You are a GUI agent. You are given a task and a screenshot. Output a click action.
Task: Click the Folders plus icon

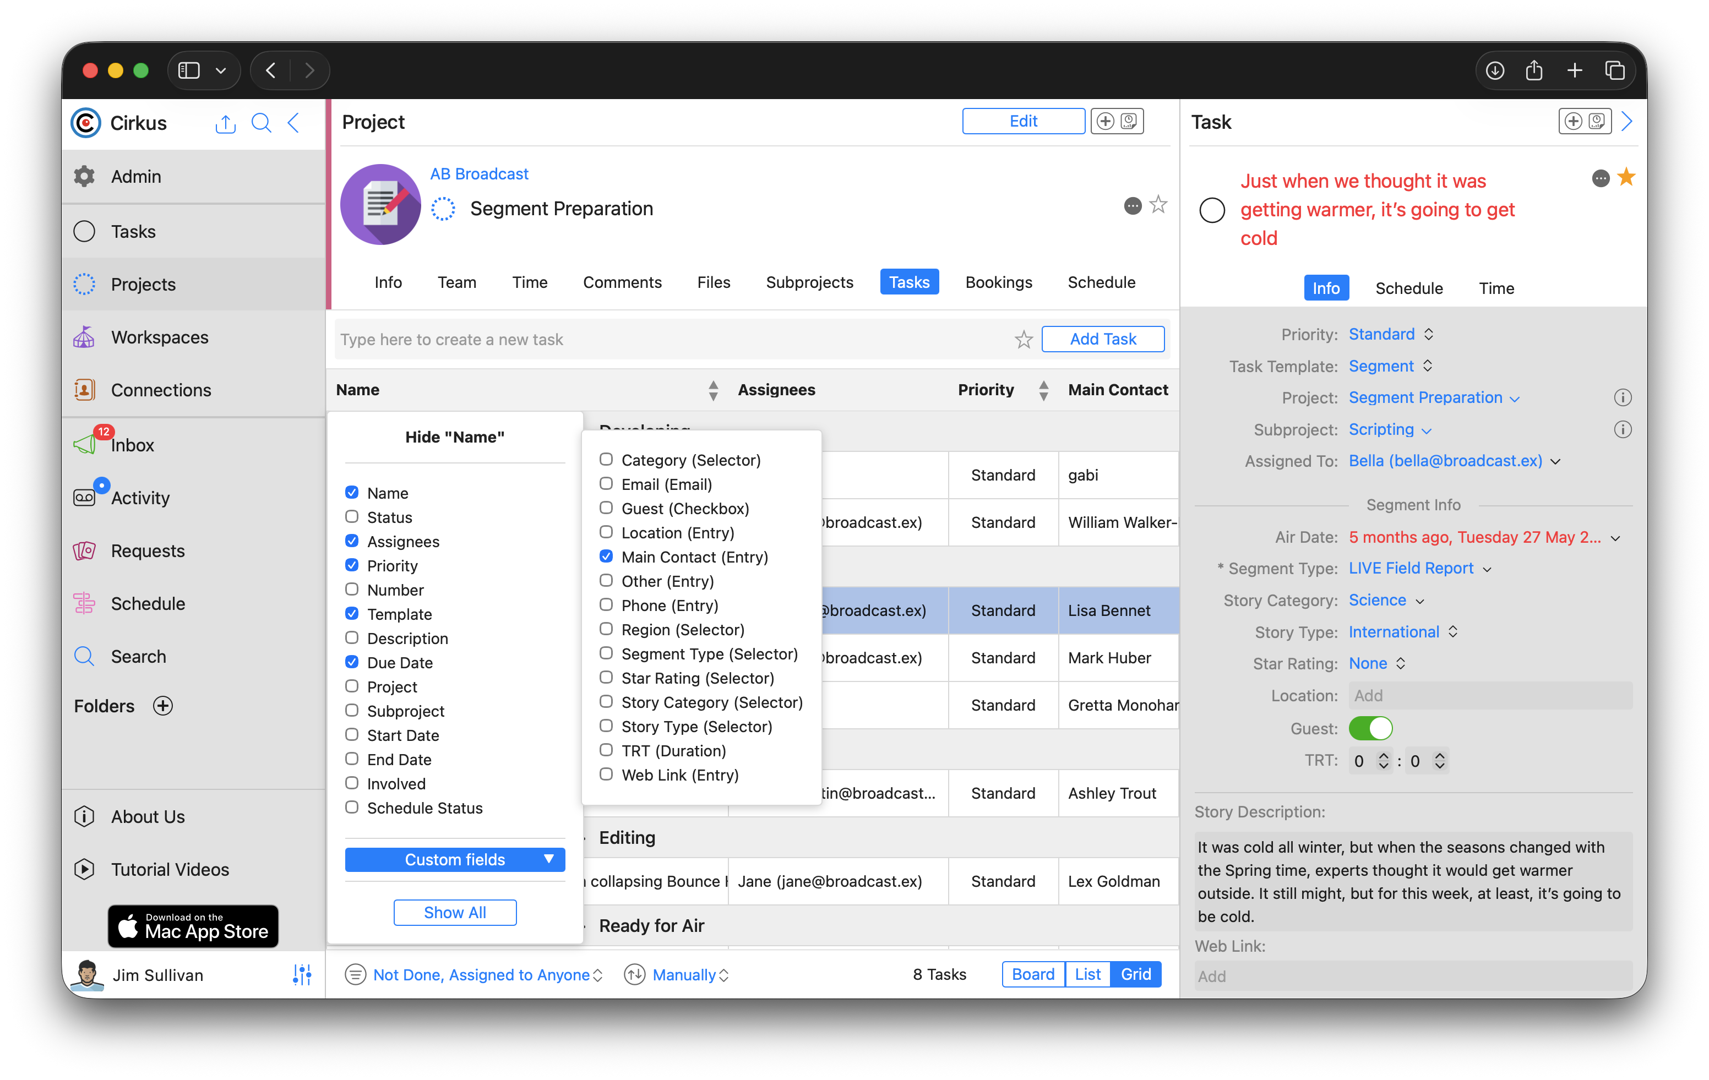163,705
